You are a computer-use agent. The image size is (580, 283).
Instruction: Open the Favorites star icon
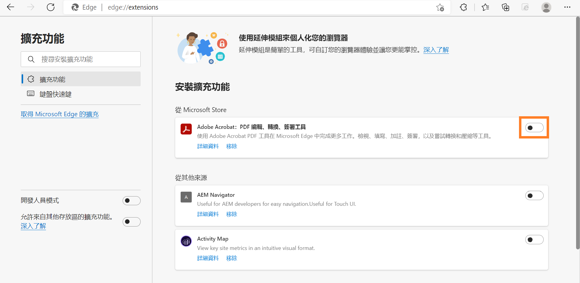click(485, 7)
